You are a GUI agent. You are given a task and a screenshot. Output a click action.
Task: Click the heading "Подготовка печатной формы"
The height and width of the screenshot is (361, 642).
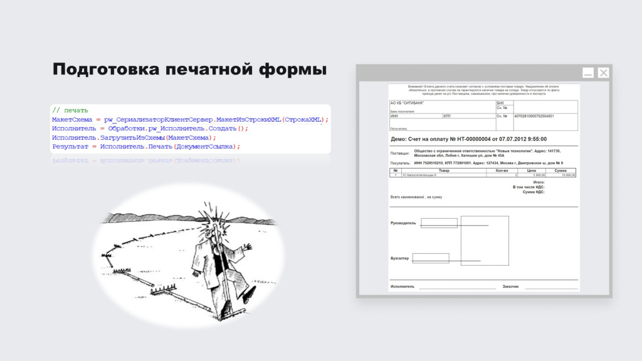pyautogui.click(x=189, y=69)
